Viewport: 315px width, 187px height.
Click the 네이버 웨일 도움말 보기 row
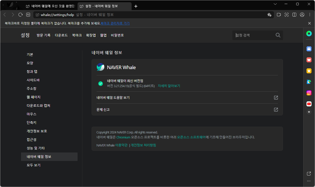pyautogui.click(x=187, y=98)
